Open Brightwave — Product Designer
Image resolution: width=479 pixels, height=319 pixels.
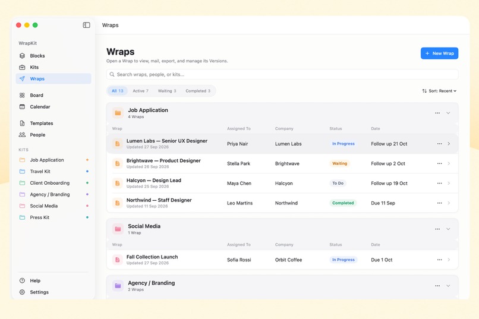[163, 160]
